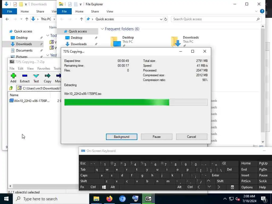Open quick access toolbar dropdown in Downloads window
The image size is (272, 204).
(x=26, y=4)
